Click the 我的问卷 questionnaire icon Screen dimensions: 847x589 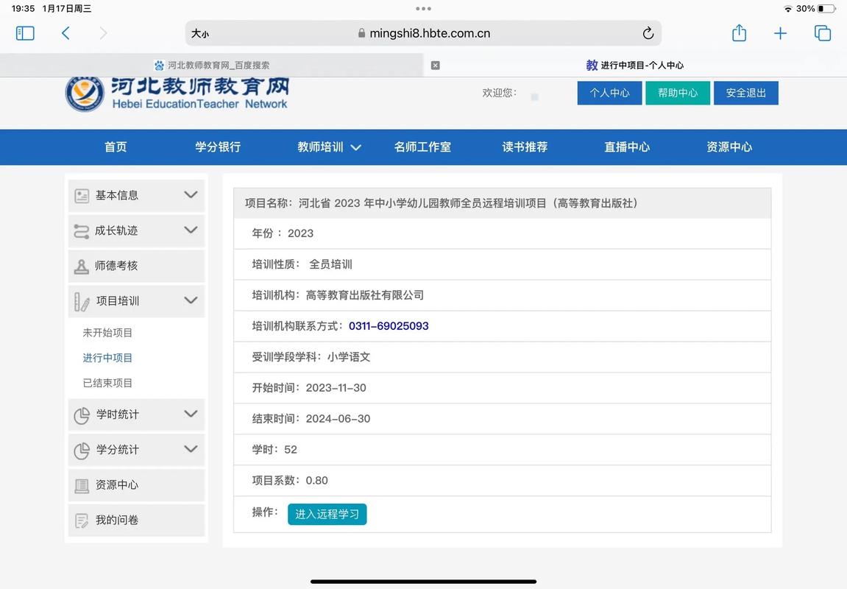click(x=81, y=520)
